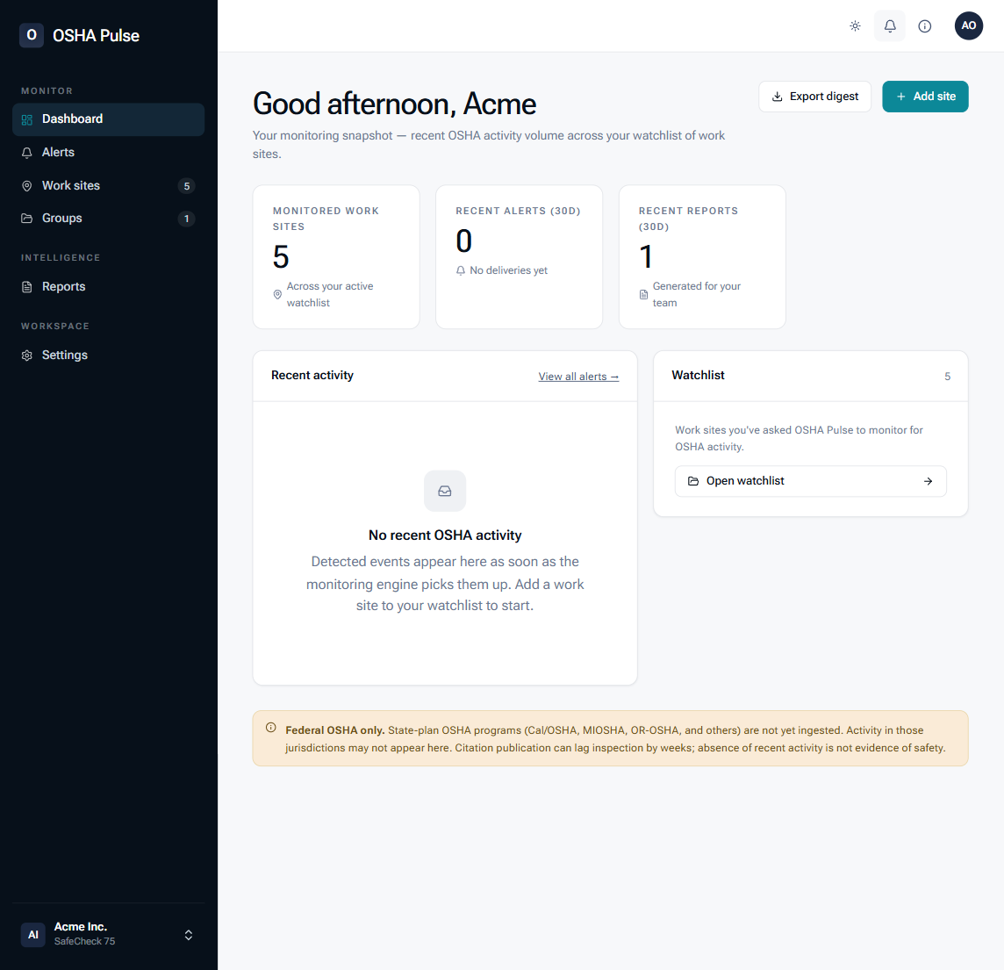Image resolution: width=1004 pixels, height=970 pixels.
Task: Click the Watchlist count 5
Action: coord(947,377)
